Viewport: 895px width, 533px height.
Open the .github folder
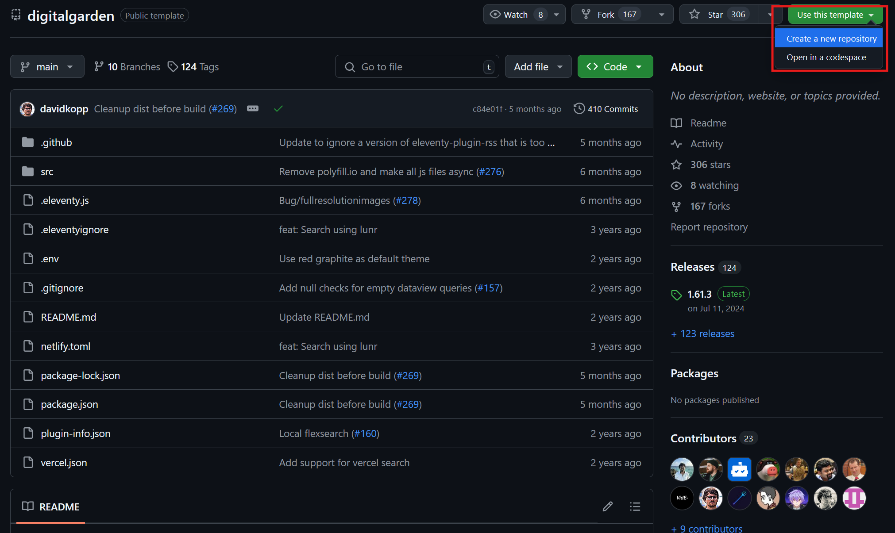pyautogui.click(x=56, y=142)
